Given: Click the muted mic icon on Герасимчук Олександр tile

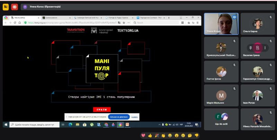Looking at the screenshot, I should click(x=271, y=65).
